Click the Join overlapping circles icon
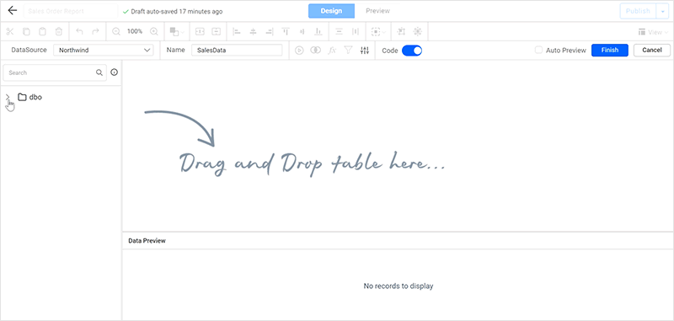The width and height of the screenshot is (674, 321). pos(315,51)
